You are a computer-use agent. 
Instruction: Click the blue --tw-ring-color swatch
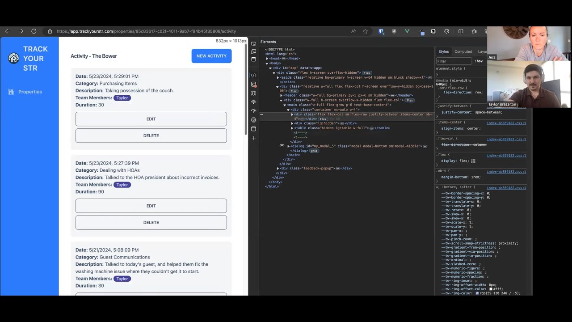pyautogui.click(x=477, y=293)
